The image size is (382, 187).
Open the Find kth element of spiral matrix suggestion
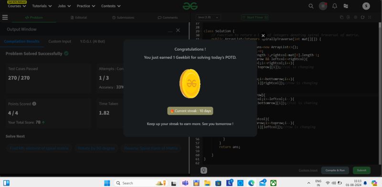click(x=39, y=148)
